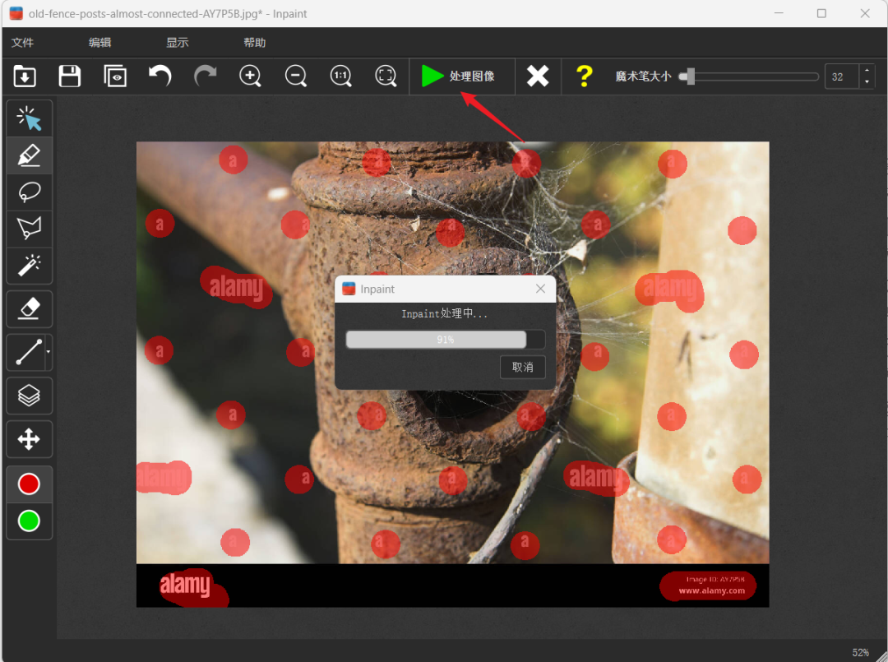This screenshot has height=662, width=888.
Task: Select the marker tool in sidebar
Action: pos(29,155)
